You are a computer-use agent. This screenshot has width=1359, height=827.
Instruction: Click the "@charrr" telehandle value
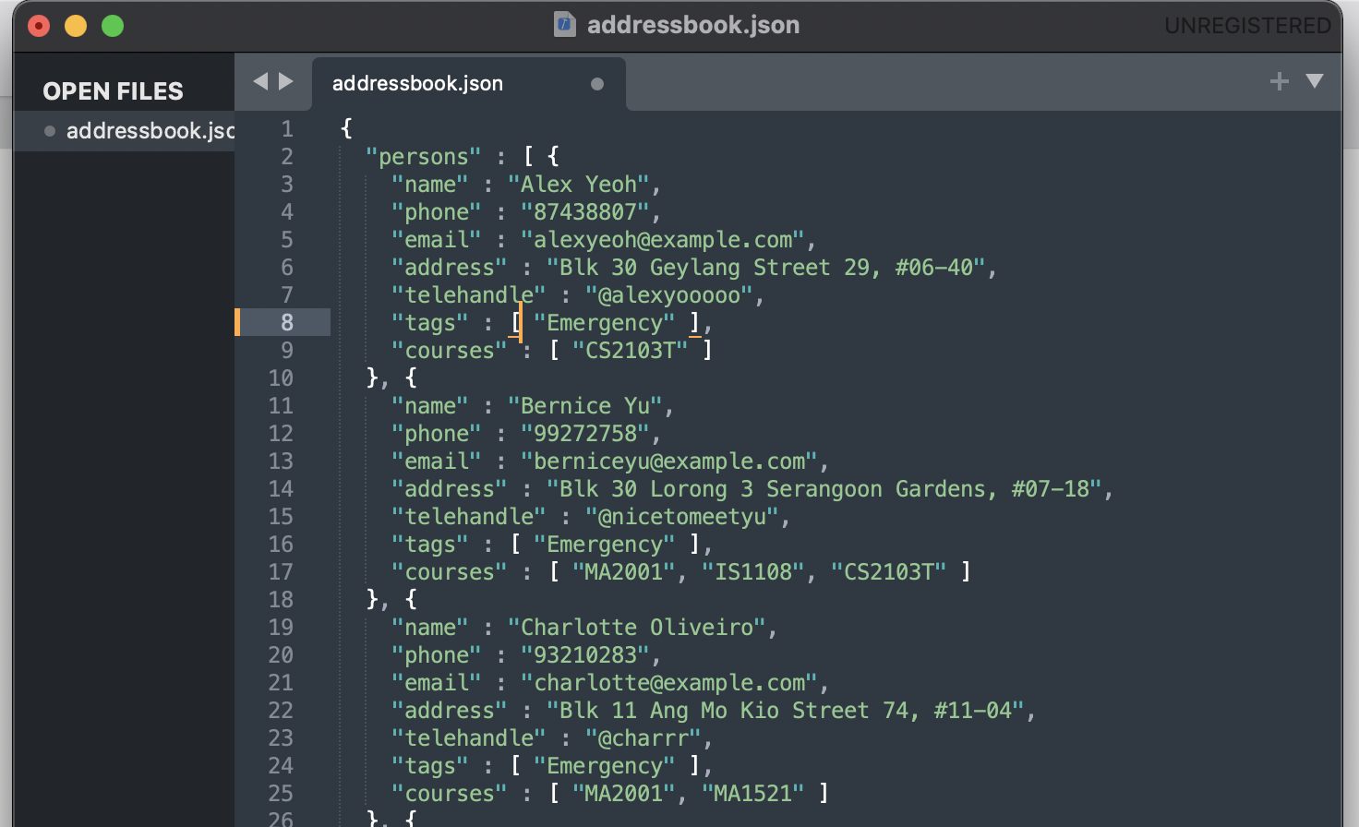643,737
